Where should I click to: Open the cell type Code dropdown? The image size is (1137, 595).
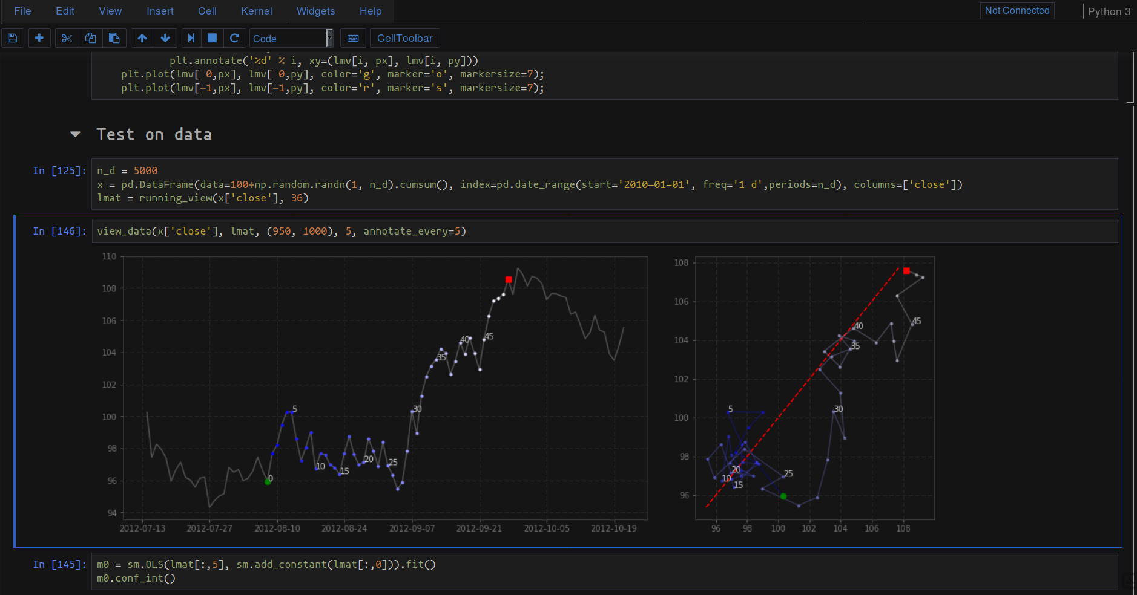pyautogui.click(x=291, y=38)
